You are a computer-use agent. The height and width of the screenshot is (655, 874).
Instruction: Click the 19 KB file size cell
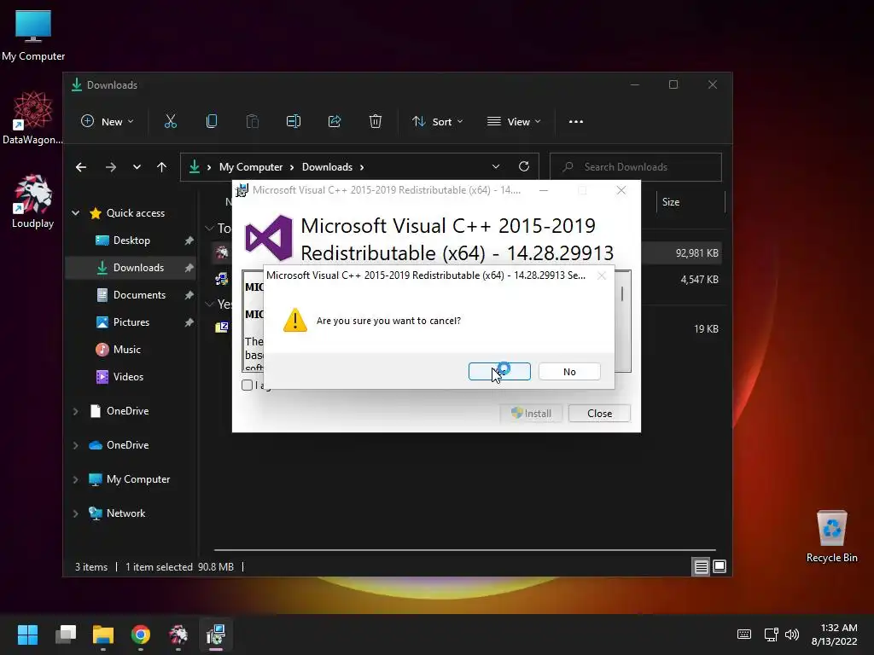coord(706,329)
